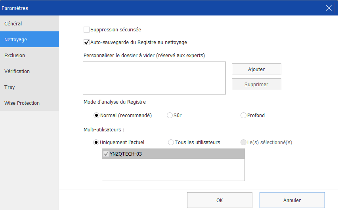Viewport: 338px width, 210px height.
Task: Select the Nettoyage tab
Action: 29,39
